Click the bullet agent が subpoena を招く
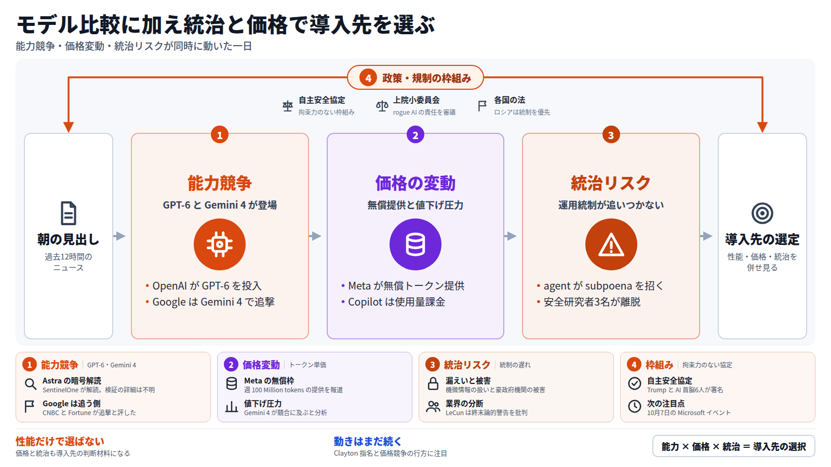831x467 pixels. 604,286
